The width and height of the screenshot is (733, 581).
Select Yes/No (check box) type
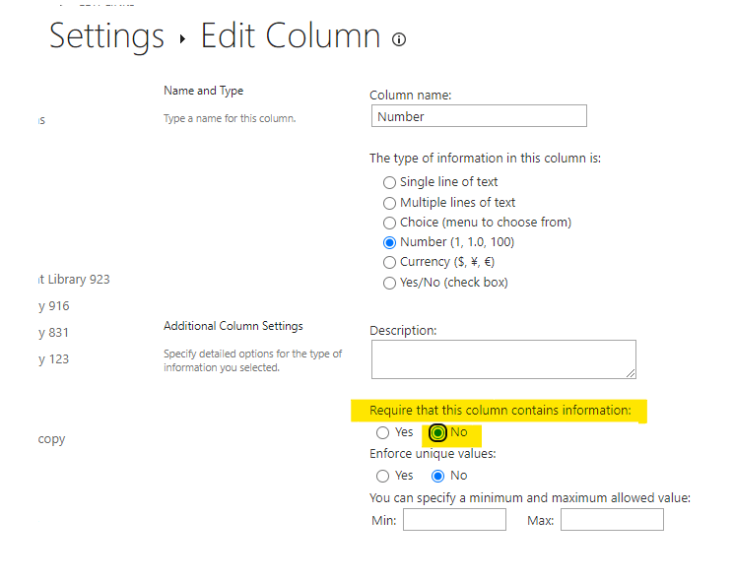point(389,283)
